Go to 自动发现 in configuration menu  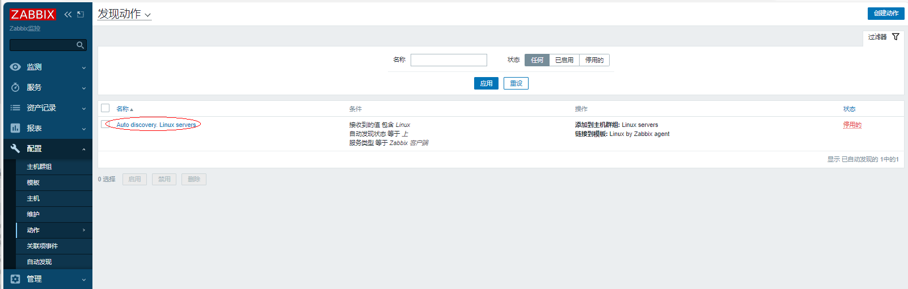click(39, 262)
